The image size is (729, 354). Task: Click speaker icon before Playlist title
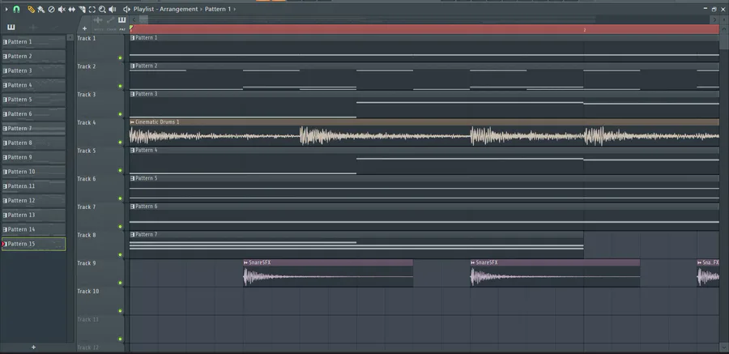[x=126, y=9]
